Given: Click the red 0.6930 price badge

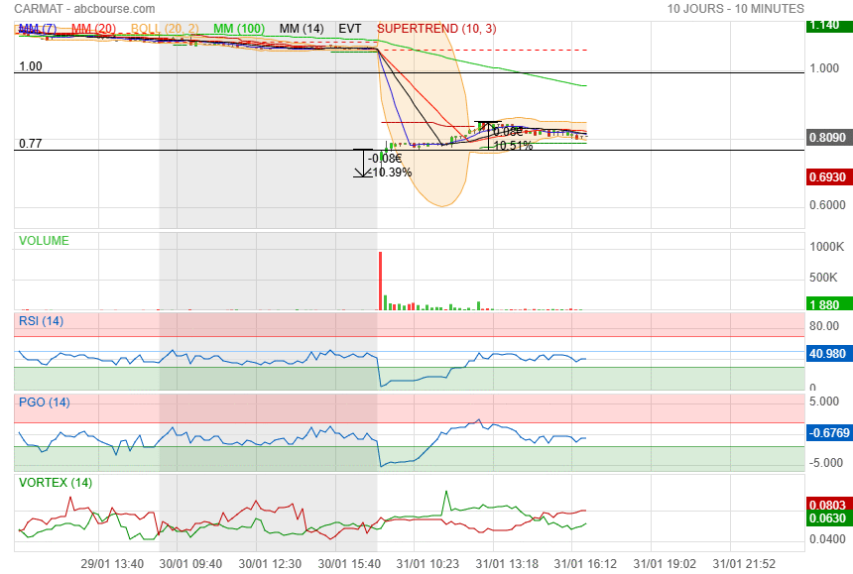Looking at the screenshot, I should [x=829, y=177].
